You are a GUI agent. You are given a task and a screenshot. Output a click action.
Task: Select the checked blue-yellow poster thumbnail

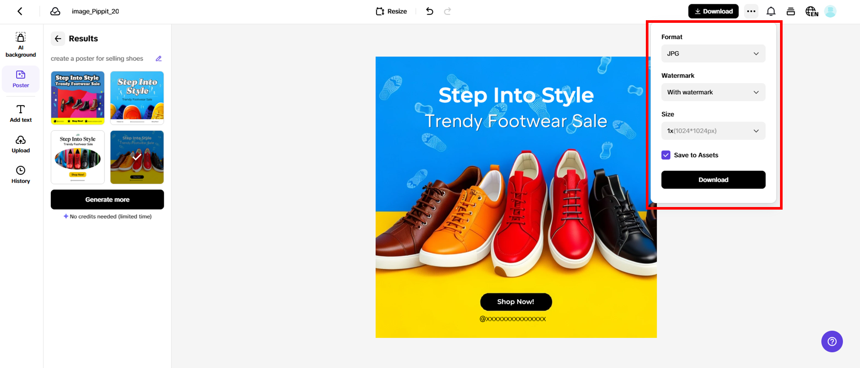click(137, 158)
